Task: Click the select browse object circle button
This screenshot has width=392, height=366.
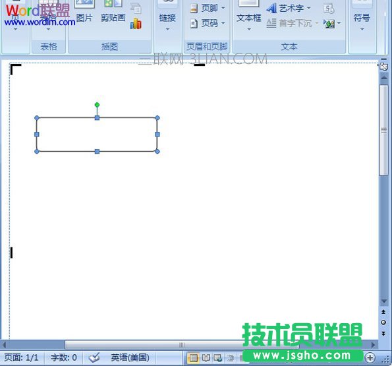Action: coord(383,322)
